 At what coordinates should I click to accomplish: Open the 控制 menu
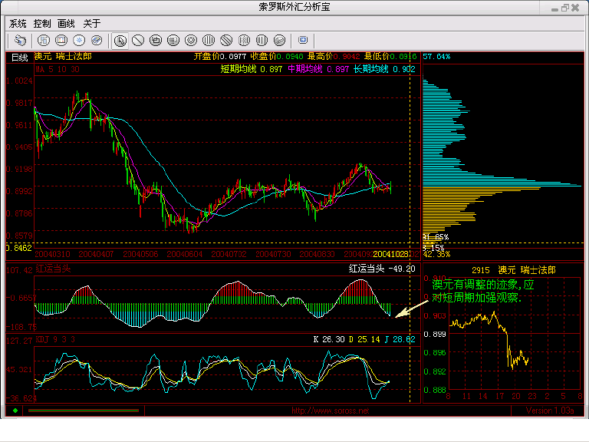42,23
